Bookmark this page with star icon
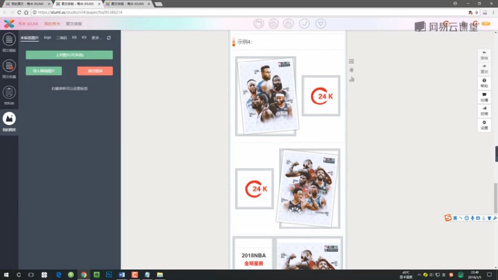Image resolution: width=498 pixels, height=280 pixels. tap(477, 12)
